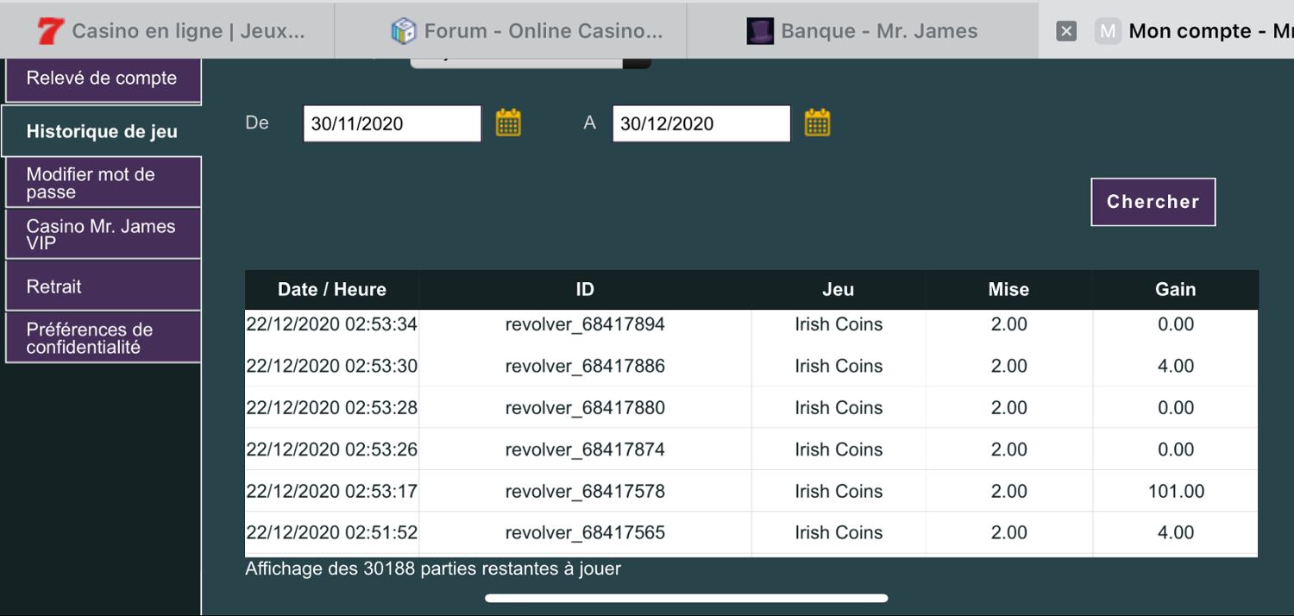
Task: Open calendar picker for the De date
Action: coord(508,123)
